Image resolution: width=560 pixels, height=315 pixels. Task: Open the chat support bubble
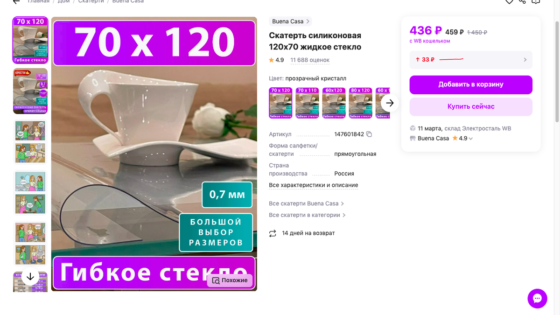[x=537, y=299]
